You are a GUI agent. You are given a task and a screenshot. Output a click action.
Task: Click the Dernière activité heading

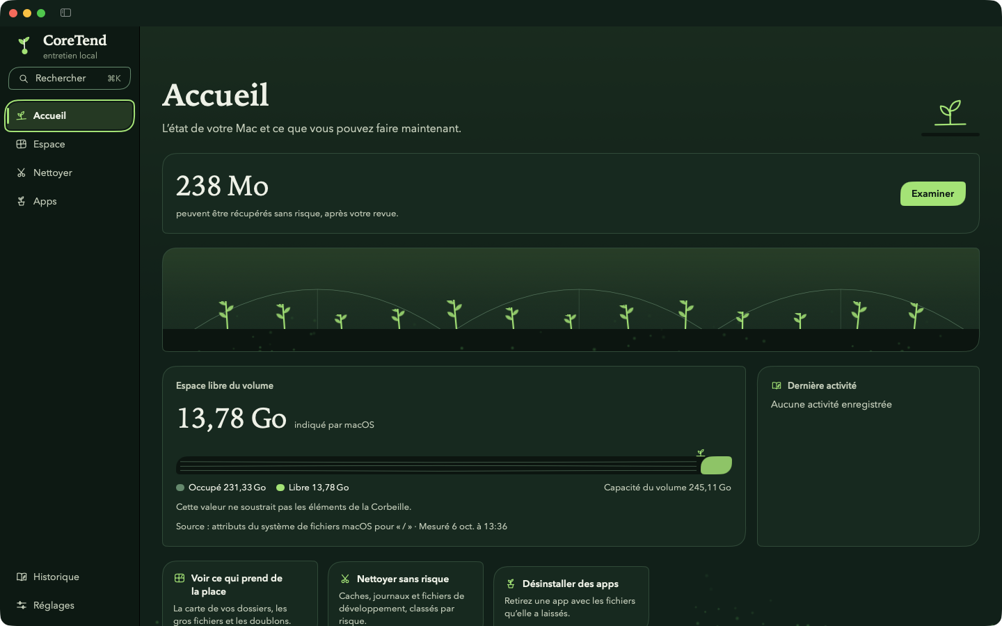(822, 385)
